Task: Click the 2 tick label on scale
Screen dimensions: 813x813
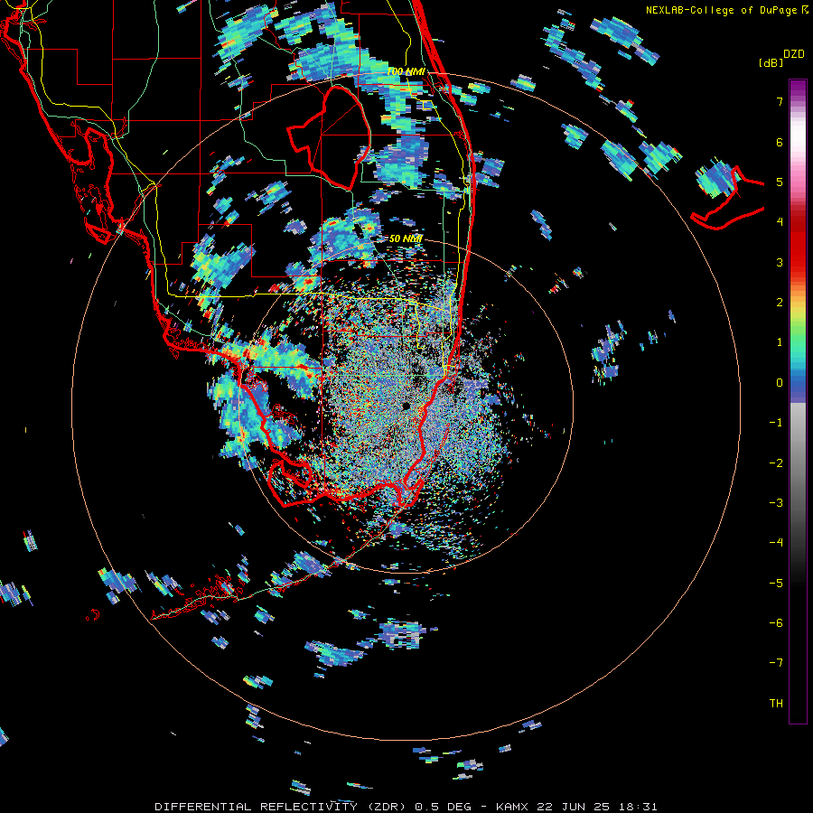Action: (780, 303)
